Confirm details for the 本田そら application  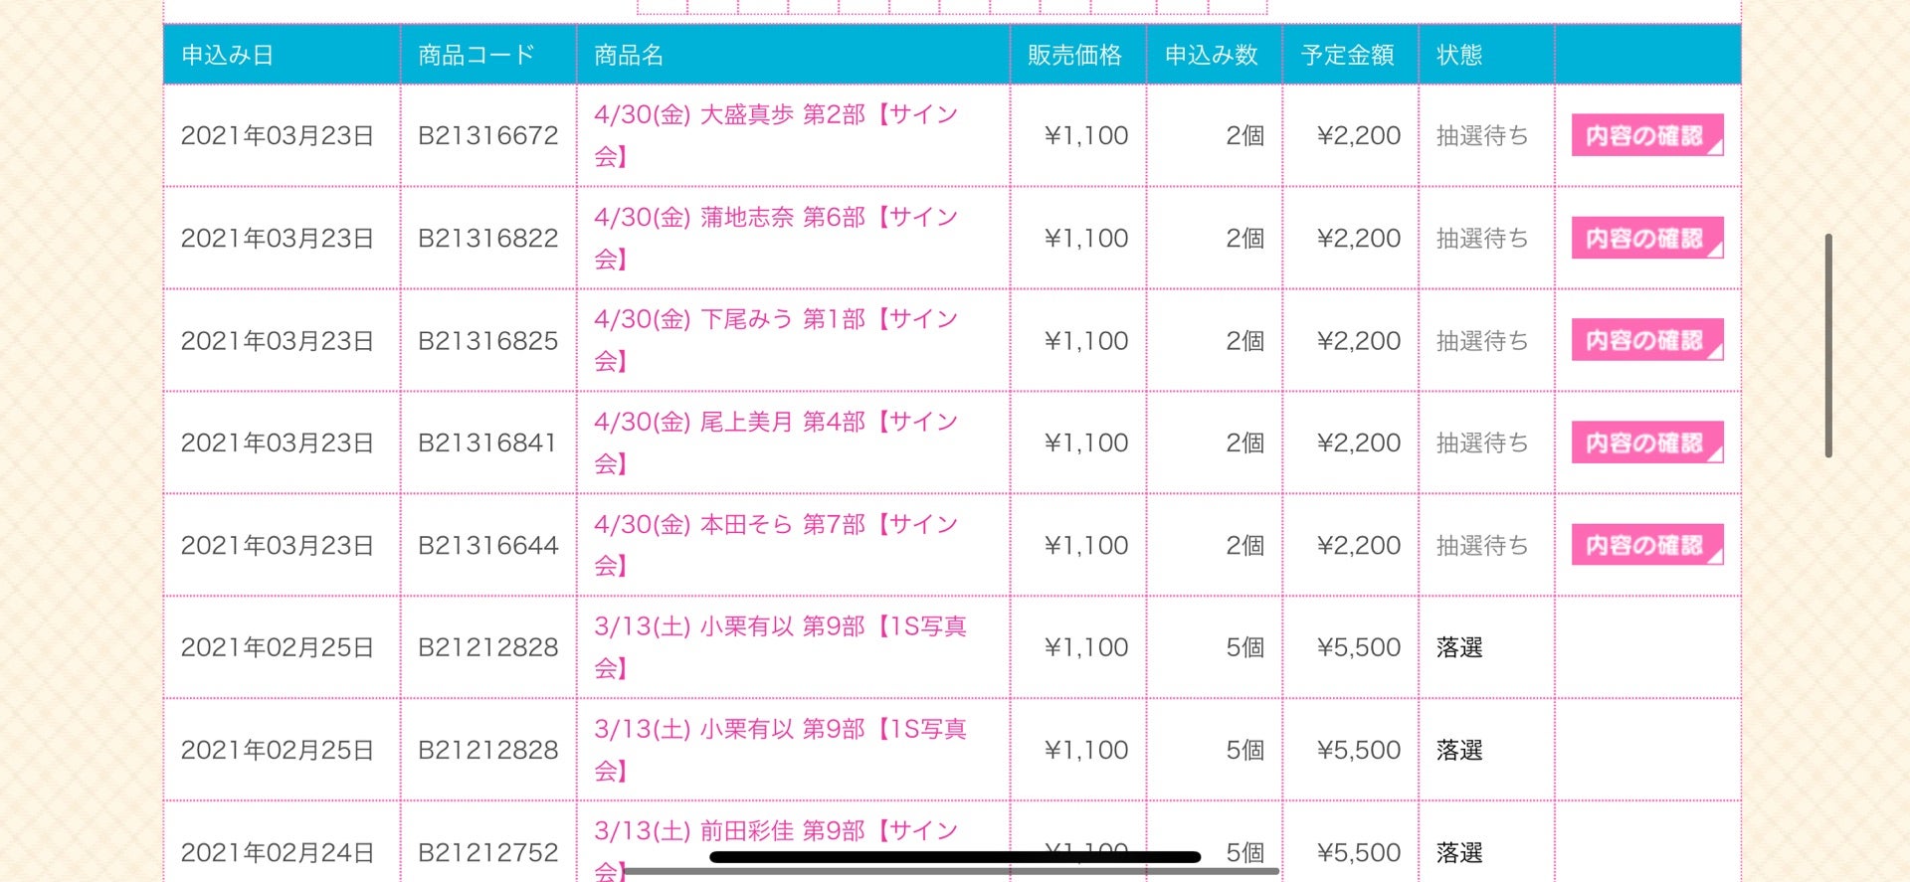(x=1646, y=545)
